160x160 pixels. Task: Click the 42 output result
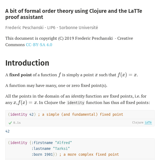7,131
